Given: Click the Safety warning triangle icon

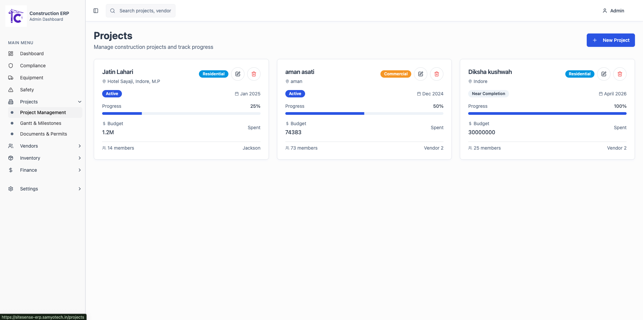Looking at the screenshot, I should [x=11, y=90].
